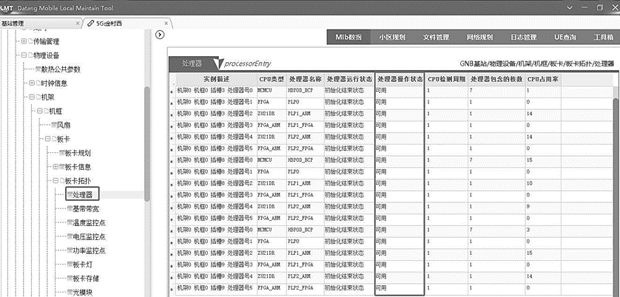Click the 处理器 table title tab
Screen dimensions: 620x297
[x=192, y=64]
